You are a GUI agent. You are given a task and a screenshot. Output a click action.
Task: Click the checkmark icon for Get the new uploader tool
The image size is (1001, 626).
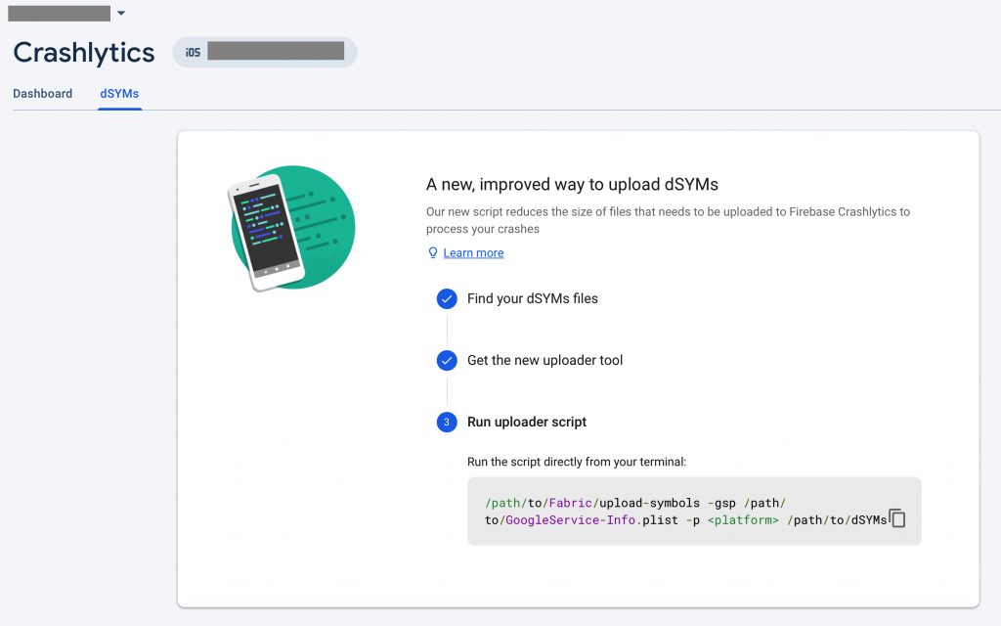click(447, 360)
